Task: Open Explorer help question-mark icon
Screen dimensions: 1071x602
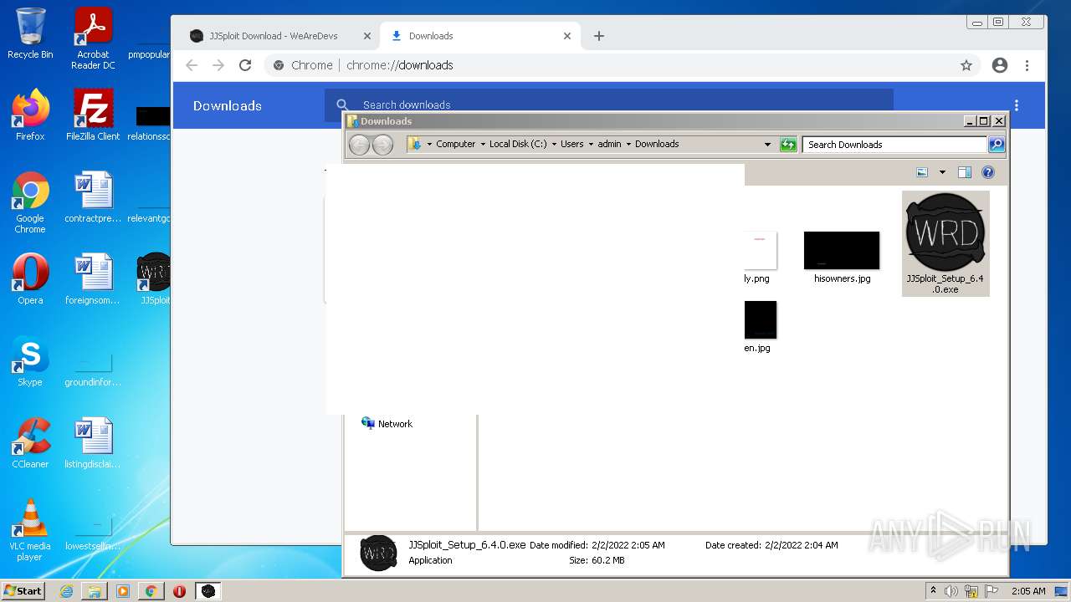Action: [988, 172]
